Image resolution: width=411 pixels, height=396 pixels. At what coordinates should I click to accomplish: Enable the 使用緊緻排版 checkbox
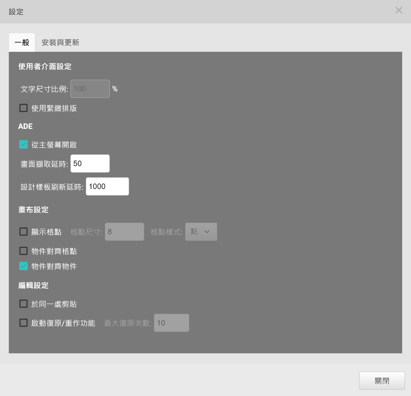[23, 108]
